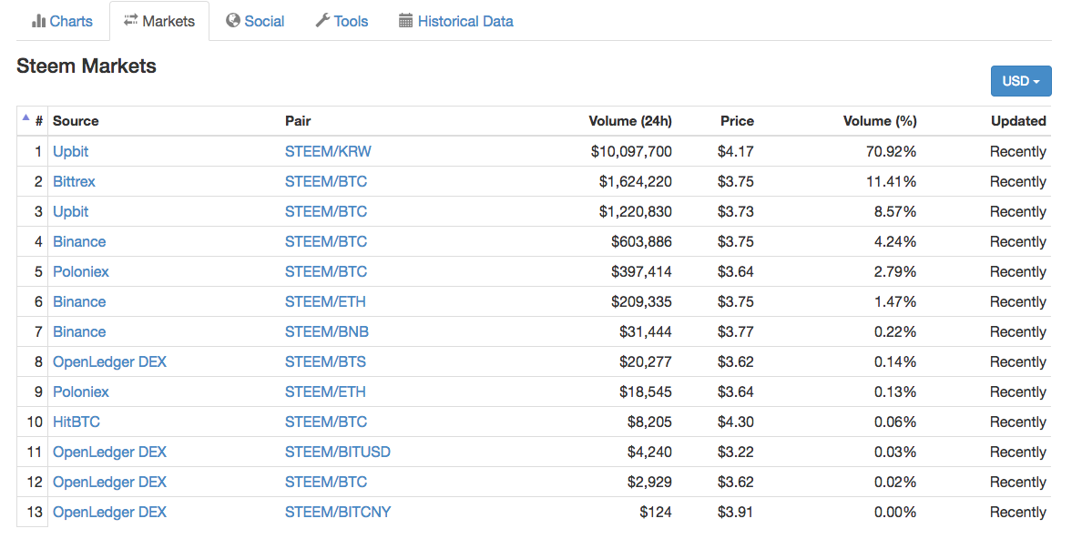
Task: Open OpenLedger DEX link in row 13
Action: (x=109, y=512)
